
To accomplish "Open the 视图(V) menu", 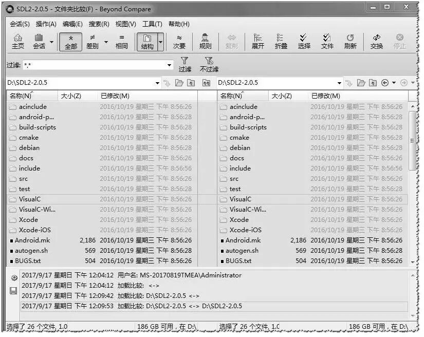I will point(125,24).
